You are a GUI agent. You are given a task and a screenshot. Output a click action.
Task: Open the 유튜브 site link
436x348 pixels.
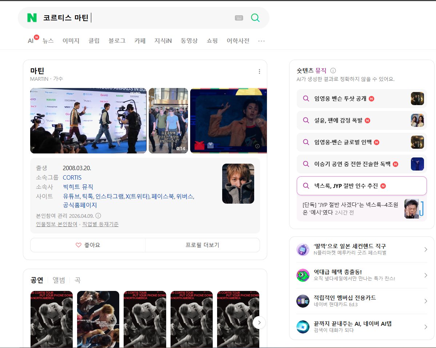tap(71, 196)
